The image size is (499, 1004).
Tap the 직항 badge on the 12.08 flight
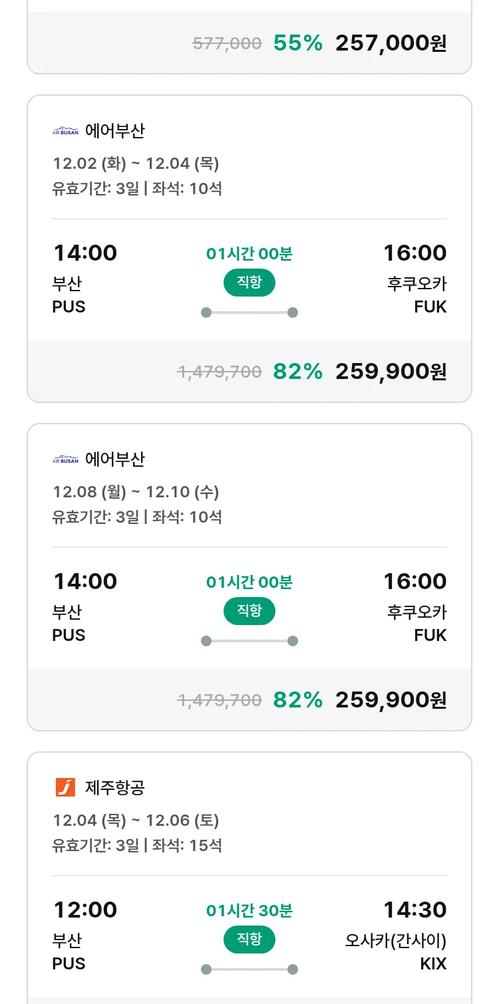click(x=249, y=611)
